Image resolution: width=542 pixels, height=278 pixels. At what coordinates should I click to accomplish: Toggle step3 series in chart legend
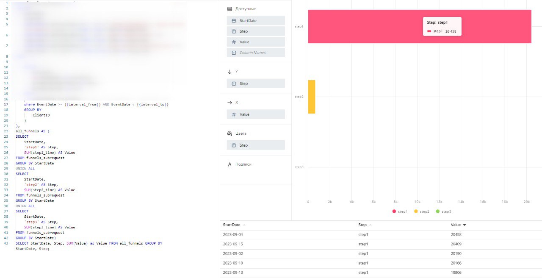pos(444,211)
